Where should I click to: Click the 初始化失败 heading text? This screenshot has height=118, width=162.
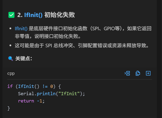tap(60, 15)
